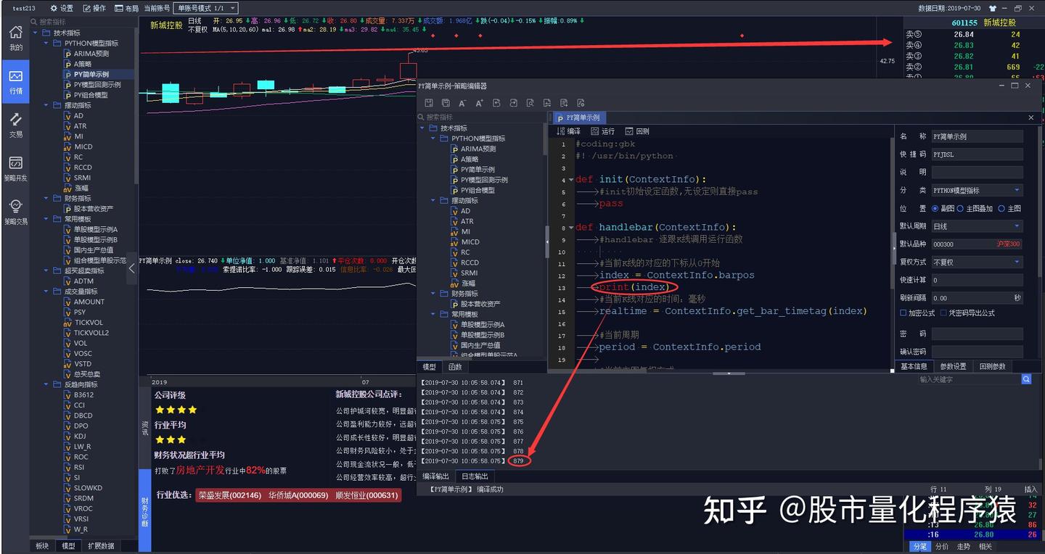Image resolution: width=1045 pixels, height=554 pixels.
Task: Click the save icon in strategy editor toolbar
Action: click(x=429, y=103)
